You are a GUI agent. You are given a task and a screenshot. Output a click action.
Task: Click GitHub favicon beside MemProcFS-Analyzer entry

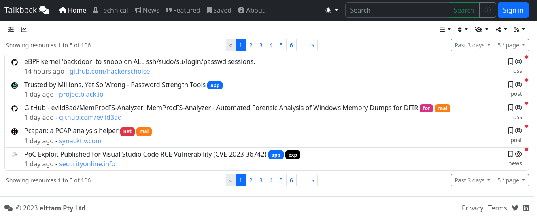point(15,108)
